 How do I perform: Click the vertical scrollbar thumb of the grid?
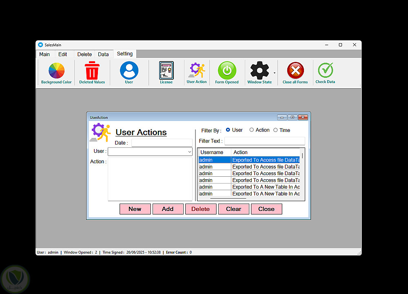pyautogui.click(x=302, y=156)
